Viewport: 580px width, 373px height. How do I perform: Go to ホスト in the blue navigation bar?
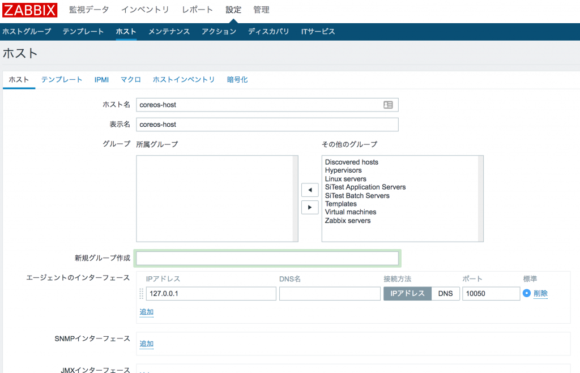tap(126, 32)
